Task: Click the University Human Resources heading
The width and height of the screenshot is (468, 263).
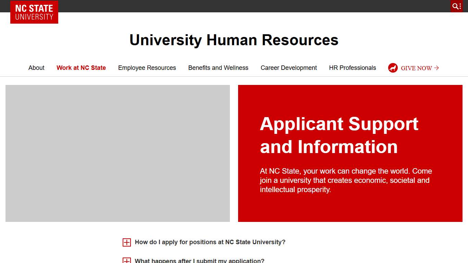Action: click(234, 40)
